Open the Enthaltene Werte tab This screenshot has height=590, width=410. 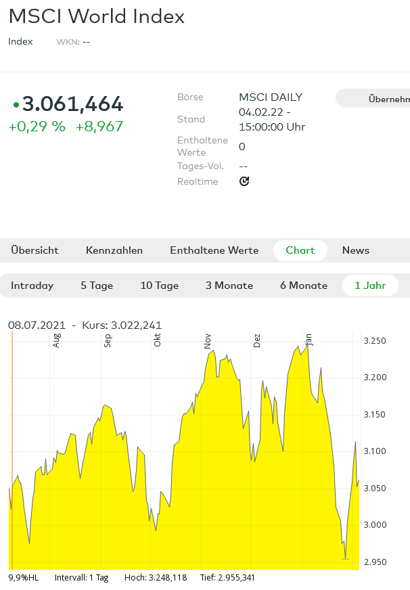pyautogui.click(x=214, y=250)
